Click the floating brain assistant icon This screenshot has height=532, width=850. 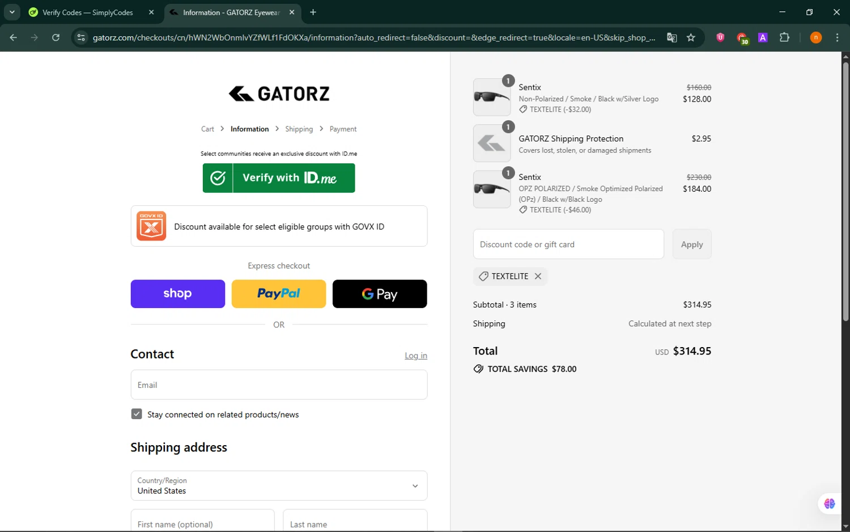830,503
